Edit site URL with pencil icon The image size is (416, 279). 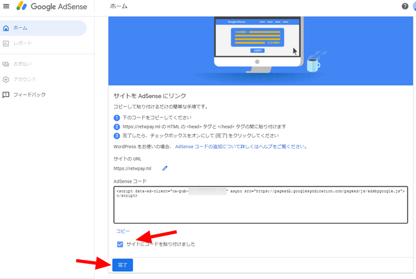pyautogui.click(x=164, y=169)
